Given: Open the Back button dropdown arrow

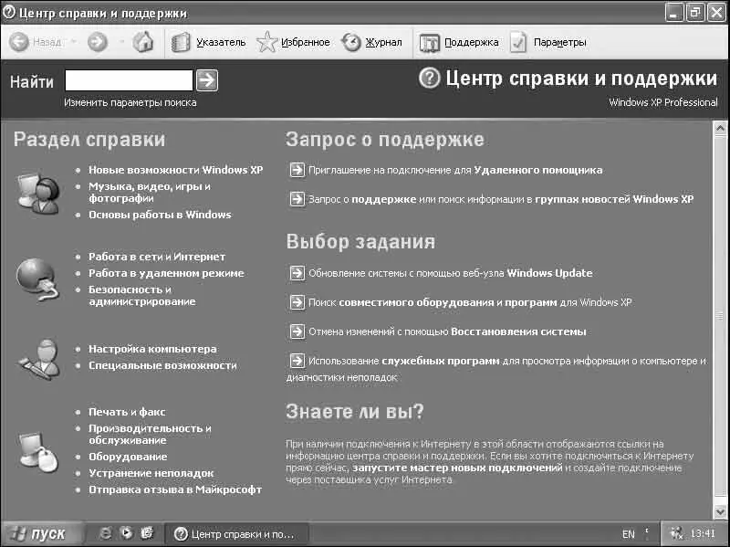Looking at the screenshot, I should click(x=72, y=42).
